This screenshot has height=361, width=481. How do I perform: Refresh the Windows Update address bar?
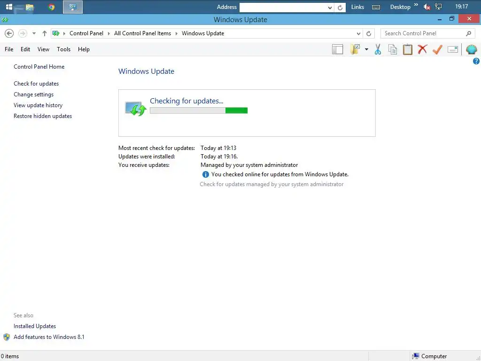(369, 33)
